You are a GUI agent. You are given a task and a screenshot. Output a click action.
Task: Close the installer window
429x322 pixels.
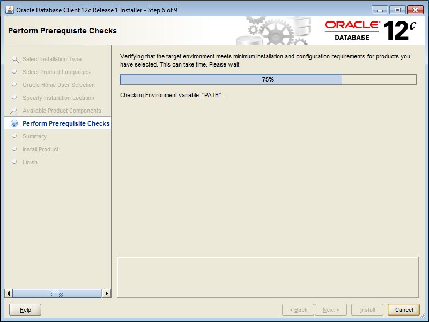coord(415,10)
